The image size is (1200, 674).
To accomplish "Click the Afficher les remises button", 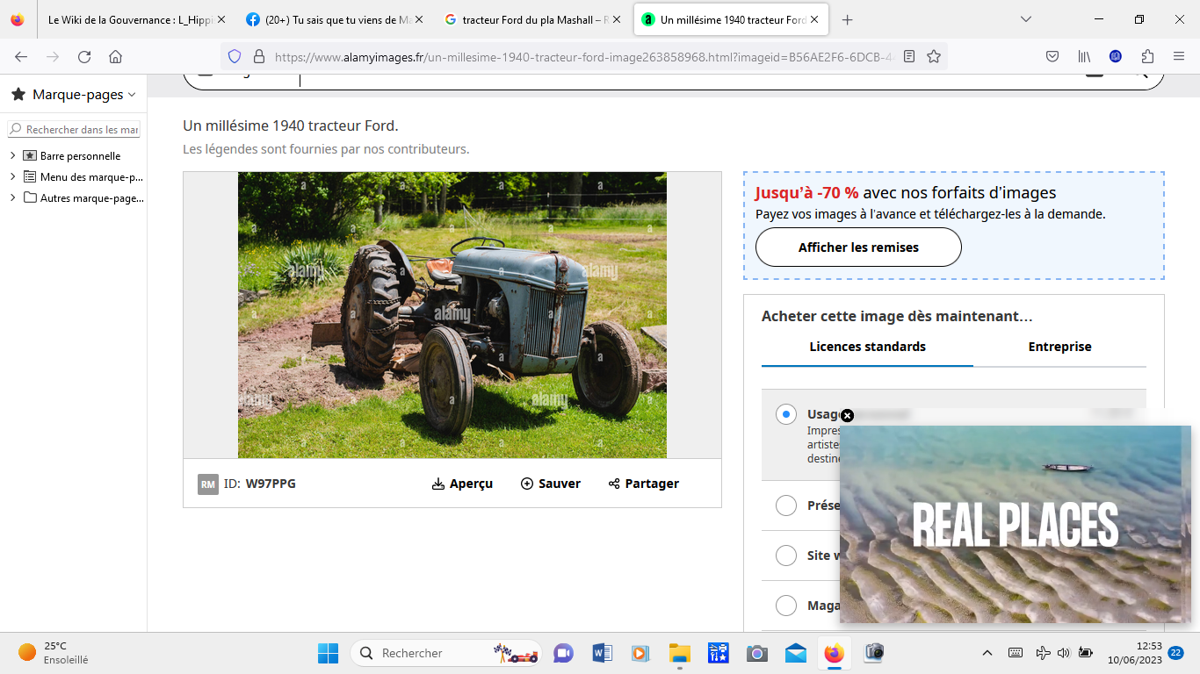I will pyautogui.click(x=858, y=247).
